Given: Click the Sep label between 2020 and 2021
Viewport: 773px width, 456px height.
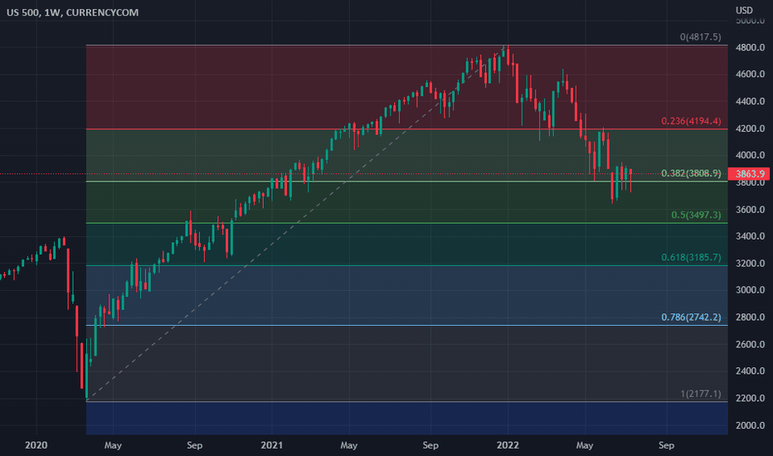Looking at the screenshot, I should [x=195, y=445].
